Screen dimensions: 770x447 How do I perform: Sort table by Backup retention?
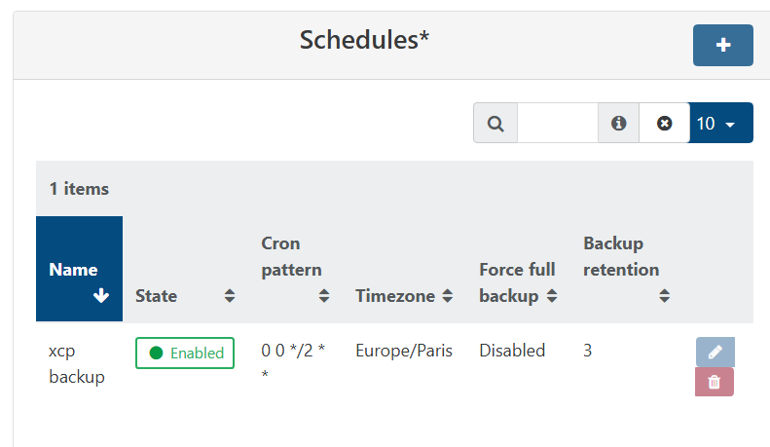point(665,296)
